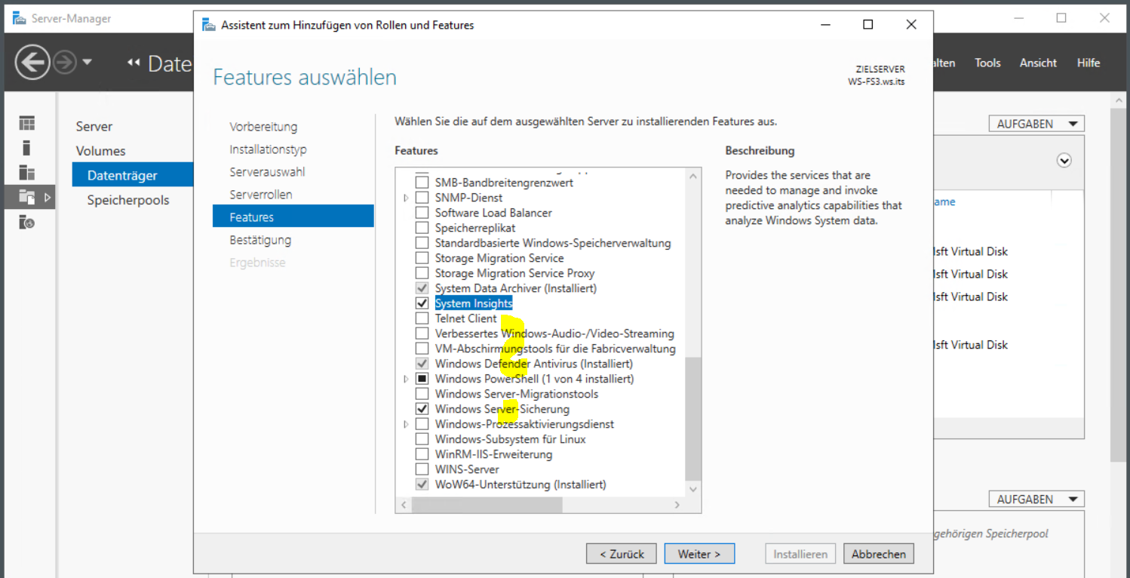Viewport: 1130px width, 578px height.
Task: Select System Data Archiver (Installiert) row
Action: [515, 288]
